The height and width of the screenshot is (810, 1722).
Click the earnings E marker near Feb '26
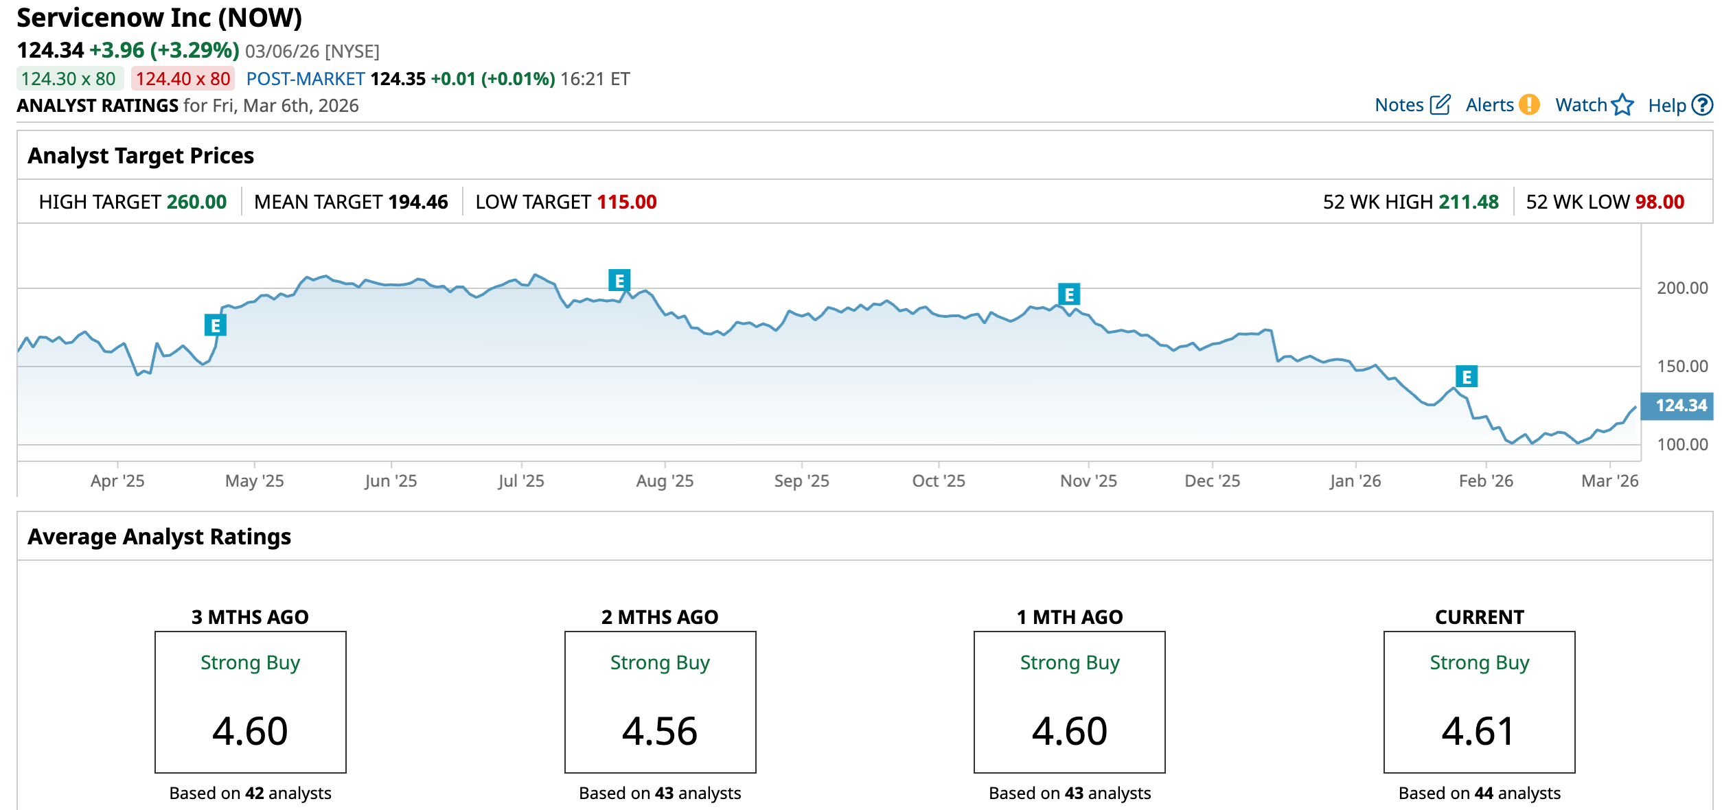pos(1467,377)
